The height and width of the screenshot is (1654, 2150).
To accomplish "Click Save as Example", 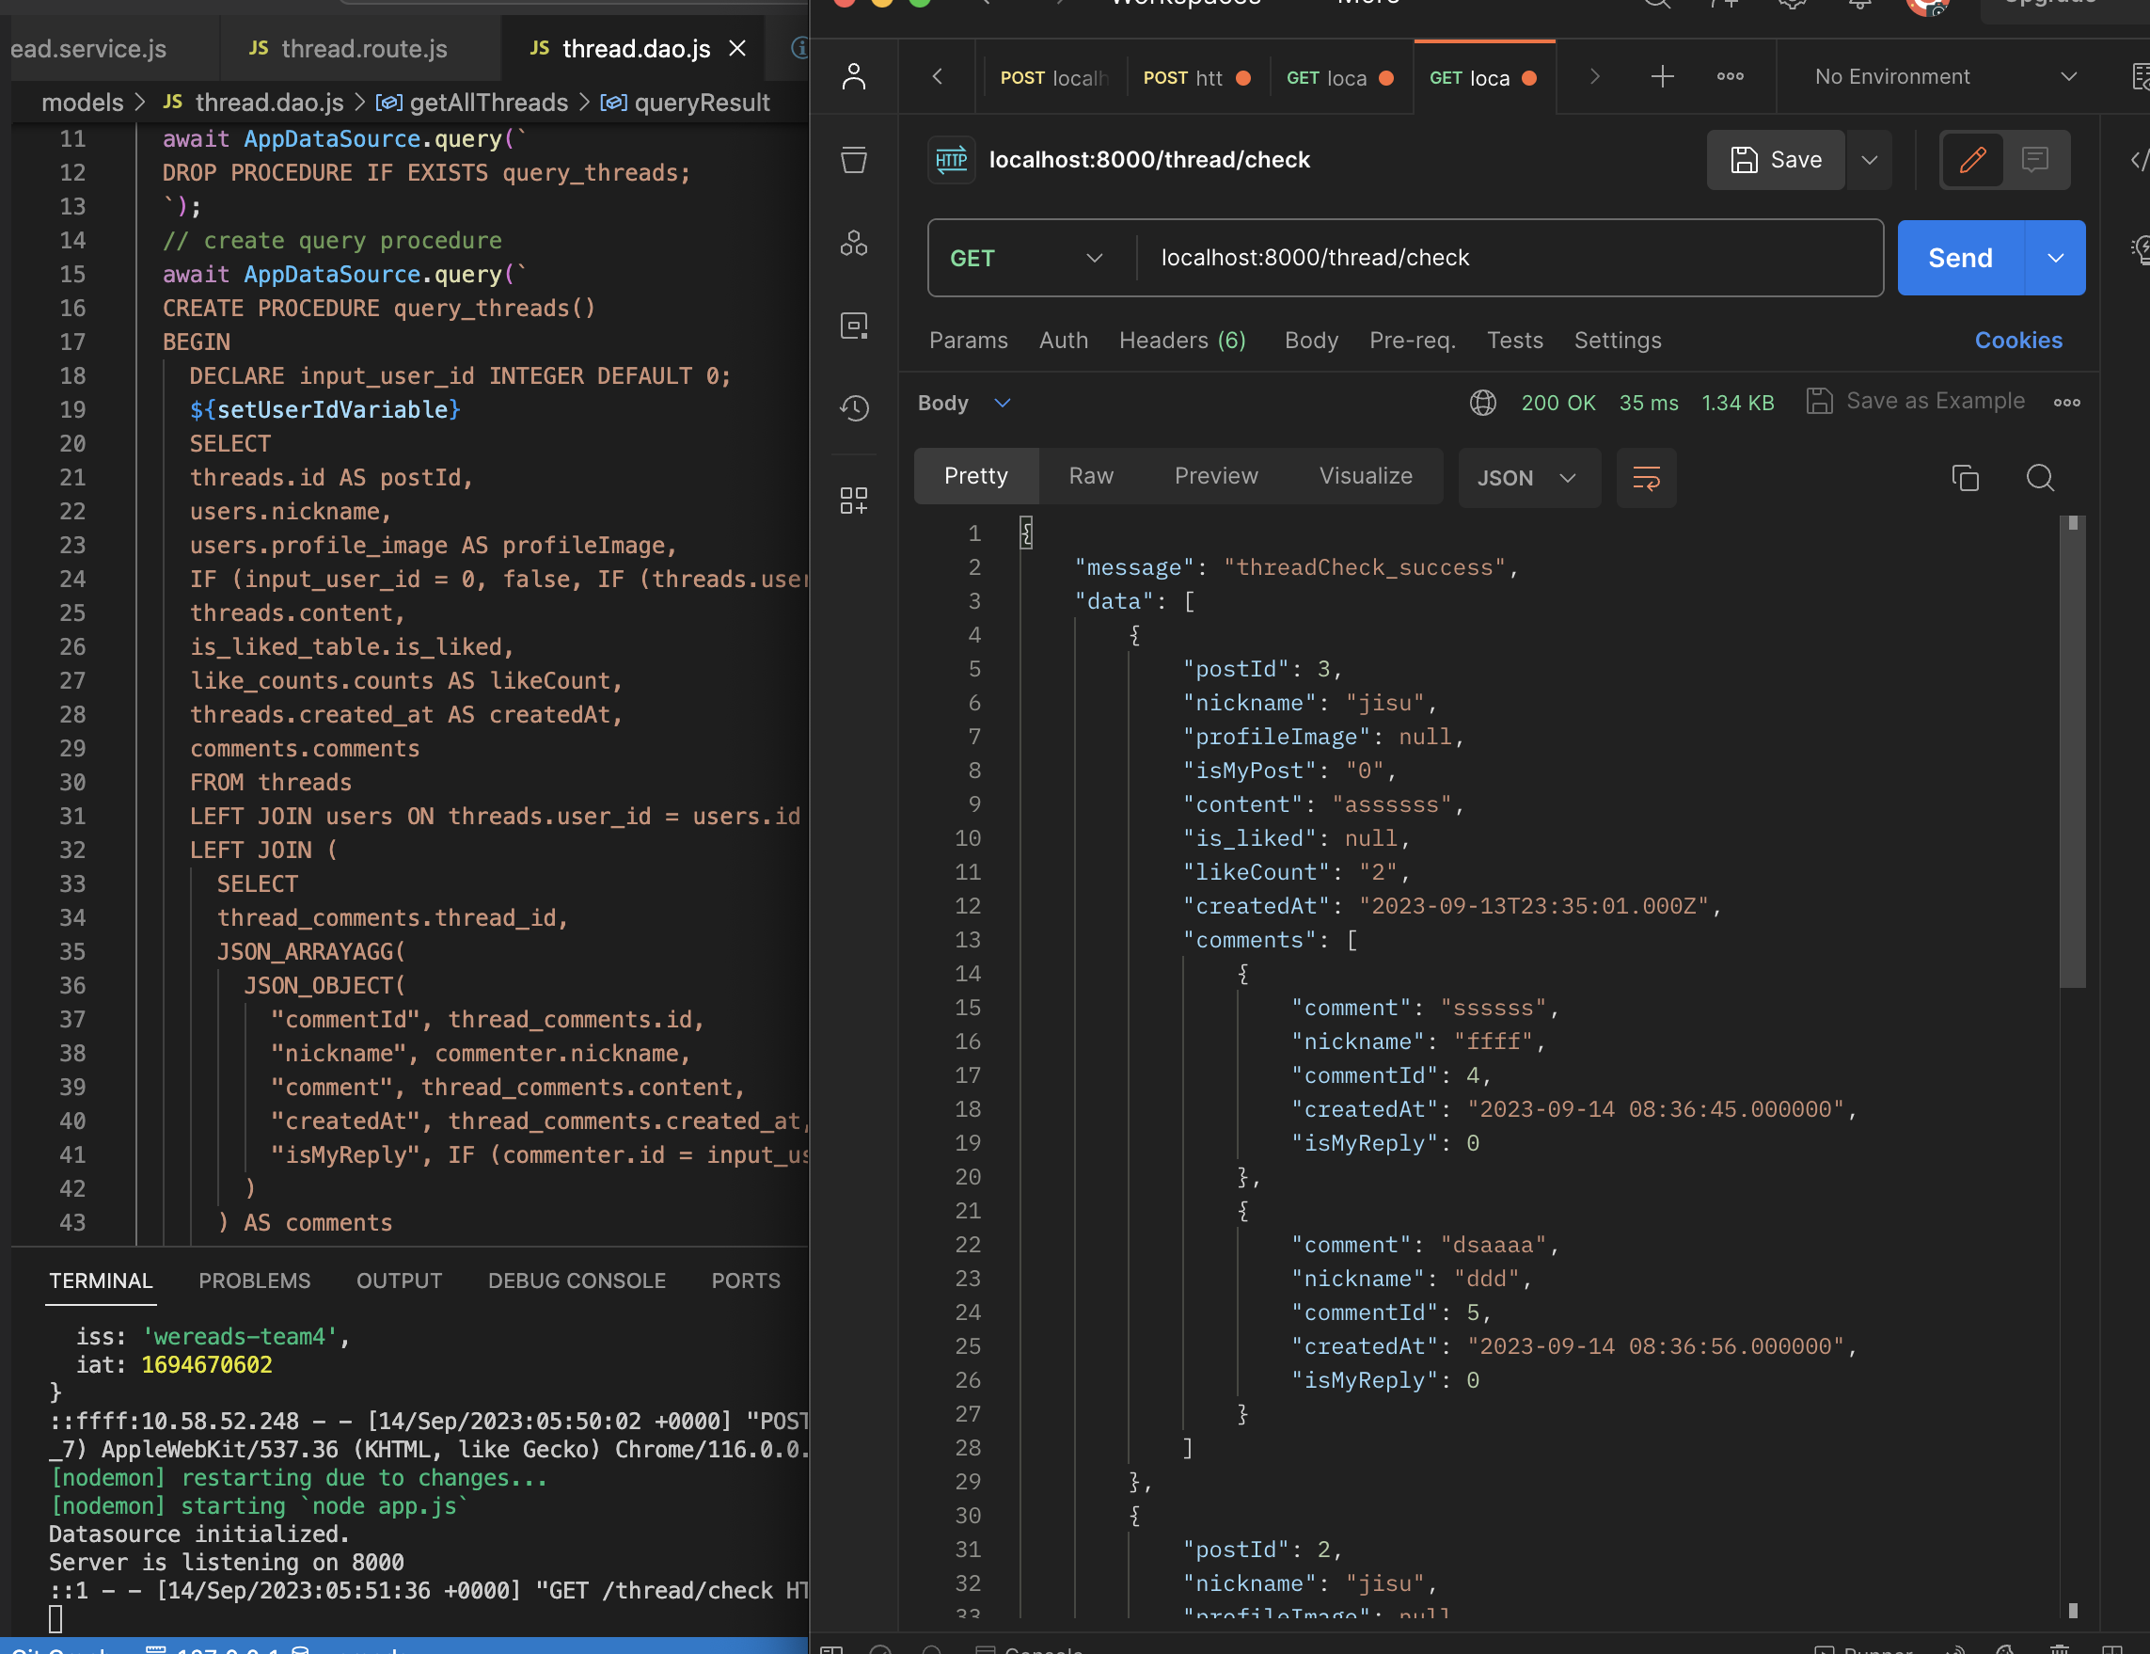I will click(x=1915, y=401).
